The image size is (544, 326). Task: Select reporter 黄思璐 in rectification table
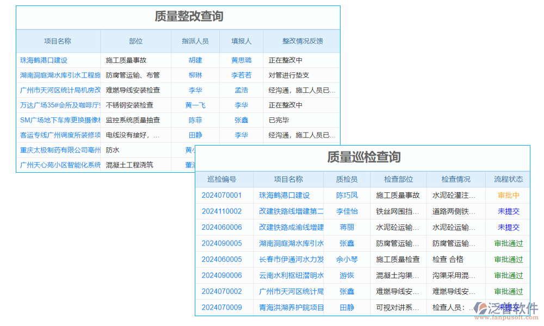coord(241,60)
